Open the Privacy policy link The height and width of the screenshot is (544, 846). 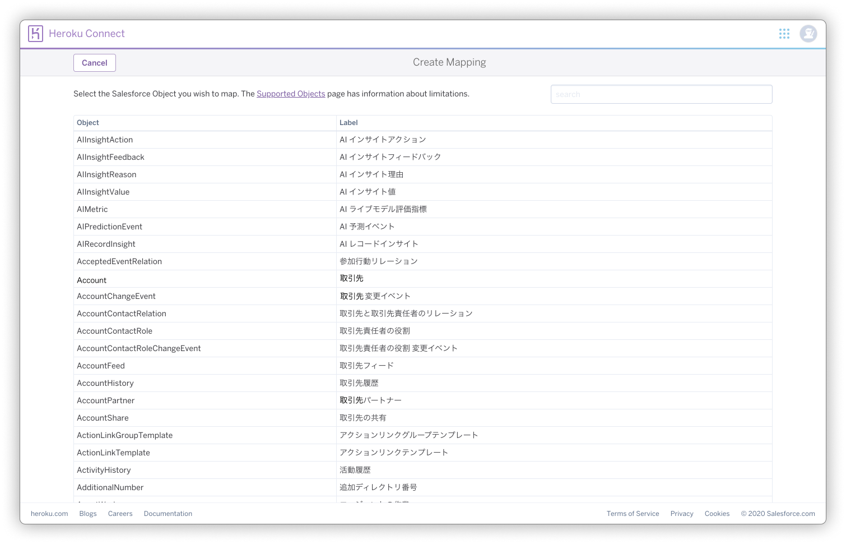tap(681, 513)
